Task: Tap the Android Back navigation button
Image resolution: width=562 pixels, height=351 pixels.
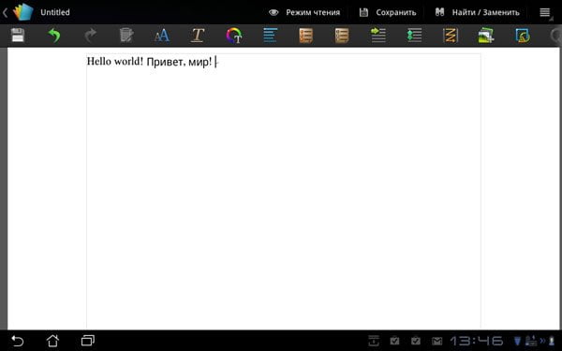Action: pyautogui.click(x=17, y=341)
